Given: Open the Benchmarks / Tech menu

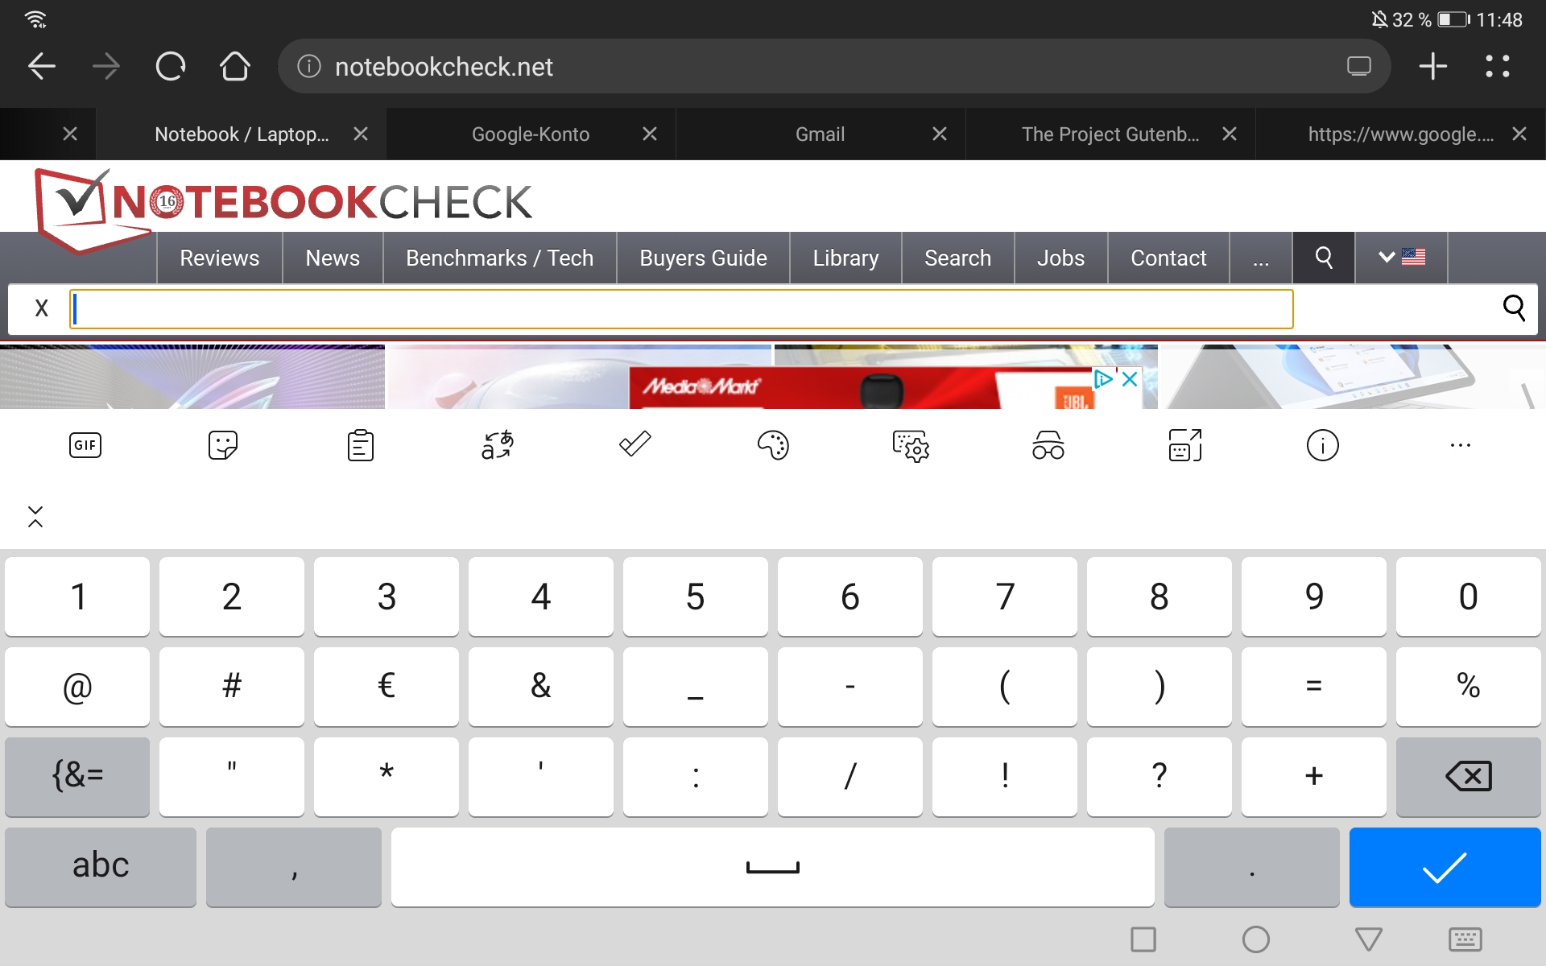Looking at the screenshot, I should 499,258.
